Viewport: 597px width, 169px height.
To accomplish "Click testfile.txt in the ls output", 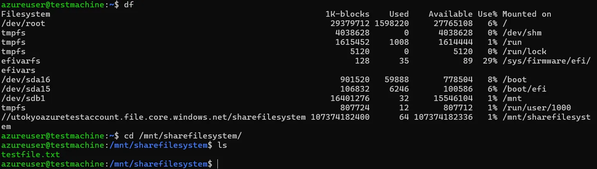I will 31,155.
